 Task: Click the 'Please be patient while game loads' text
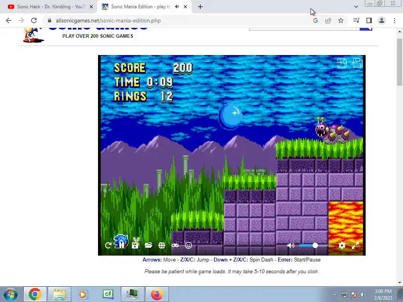(x=231, y=271)
